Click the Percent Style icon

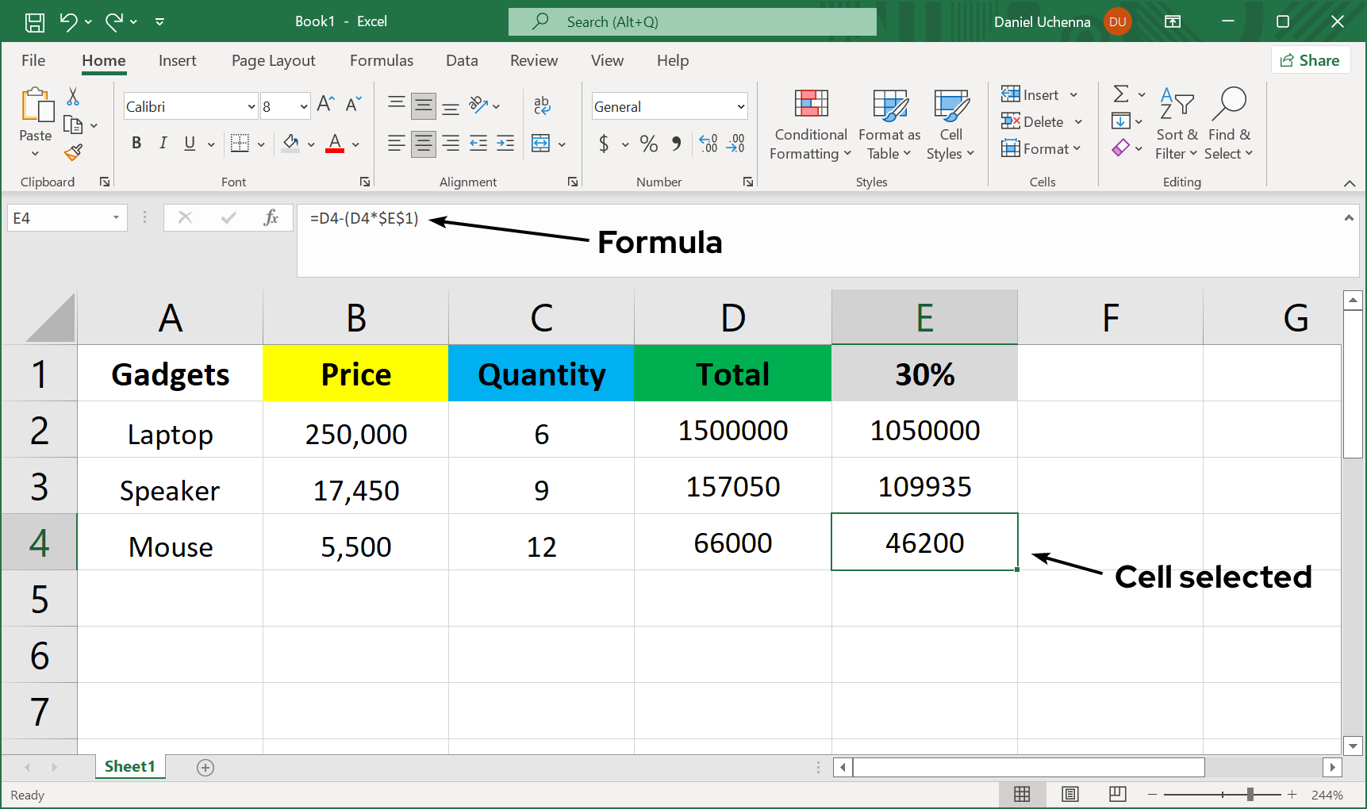(648, 144)
